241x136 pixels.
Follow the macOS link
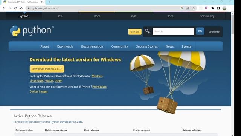pyautogui.click(x=49, y=81)
